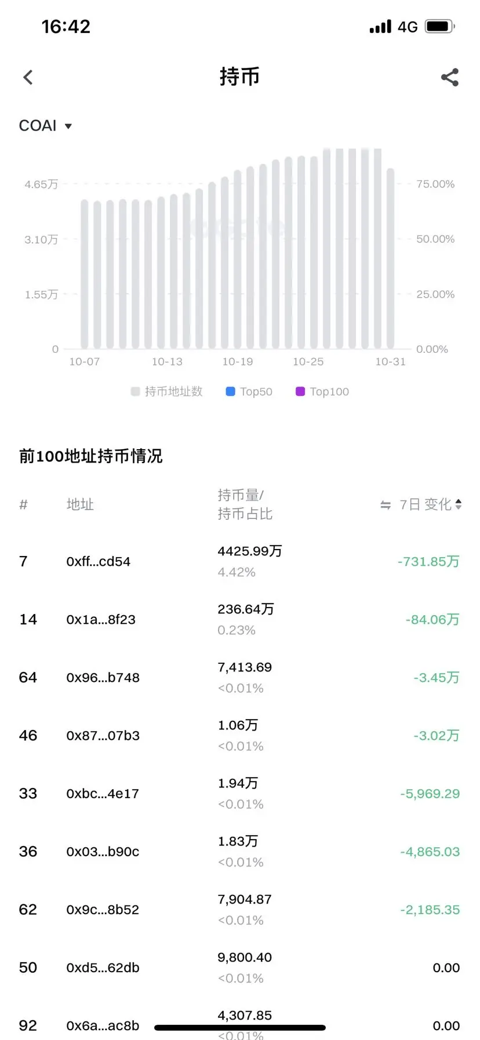Image resolution: width=480 pixels, height=1040 pixels.
Task: Click the -731.85万 change value
Action: pyautogui.click(x=428, y=562)
